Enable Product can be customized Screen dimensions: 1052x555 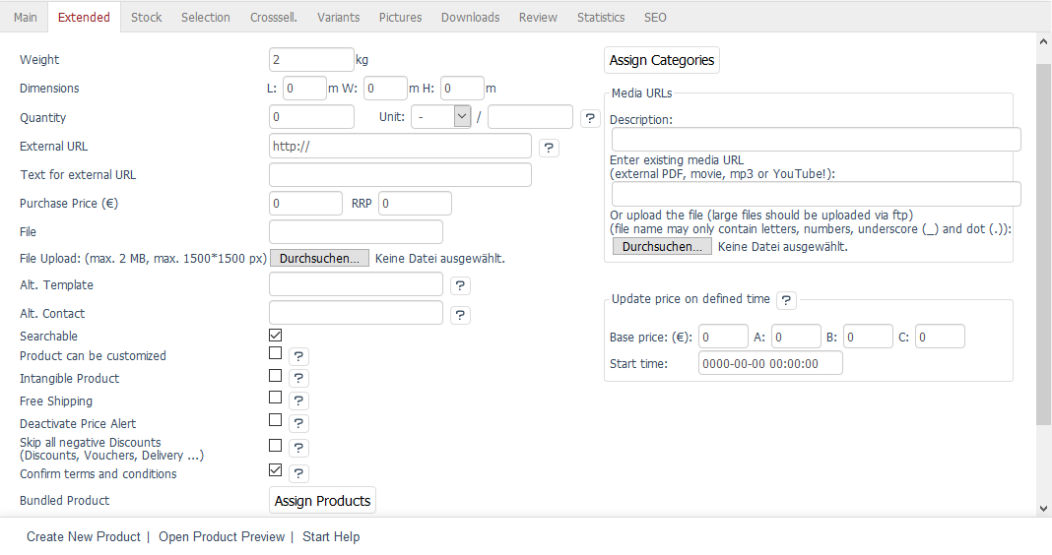click(275, 352)
